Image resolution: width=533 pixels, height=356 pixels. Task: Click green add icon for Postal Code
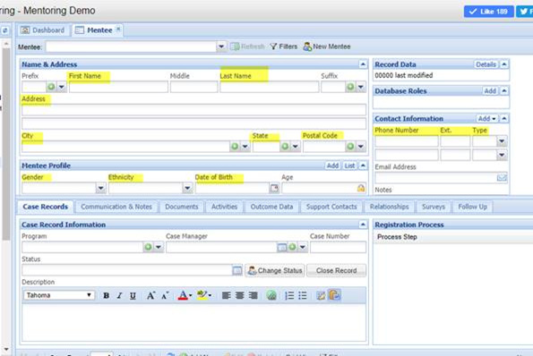pyautogui.click(x=350, y=147)
